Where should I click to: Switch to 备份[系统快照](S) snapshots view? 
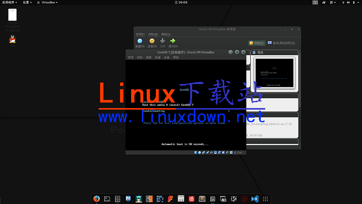tap(281, 43)
